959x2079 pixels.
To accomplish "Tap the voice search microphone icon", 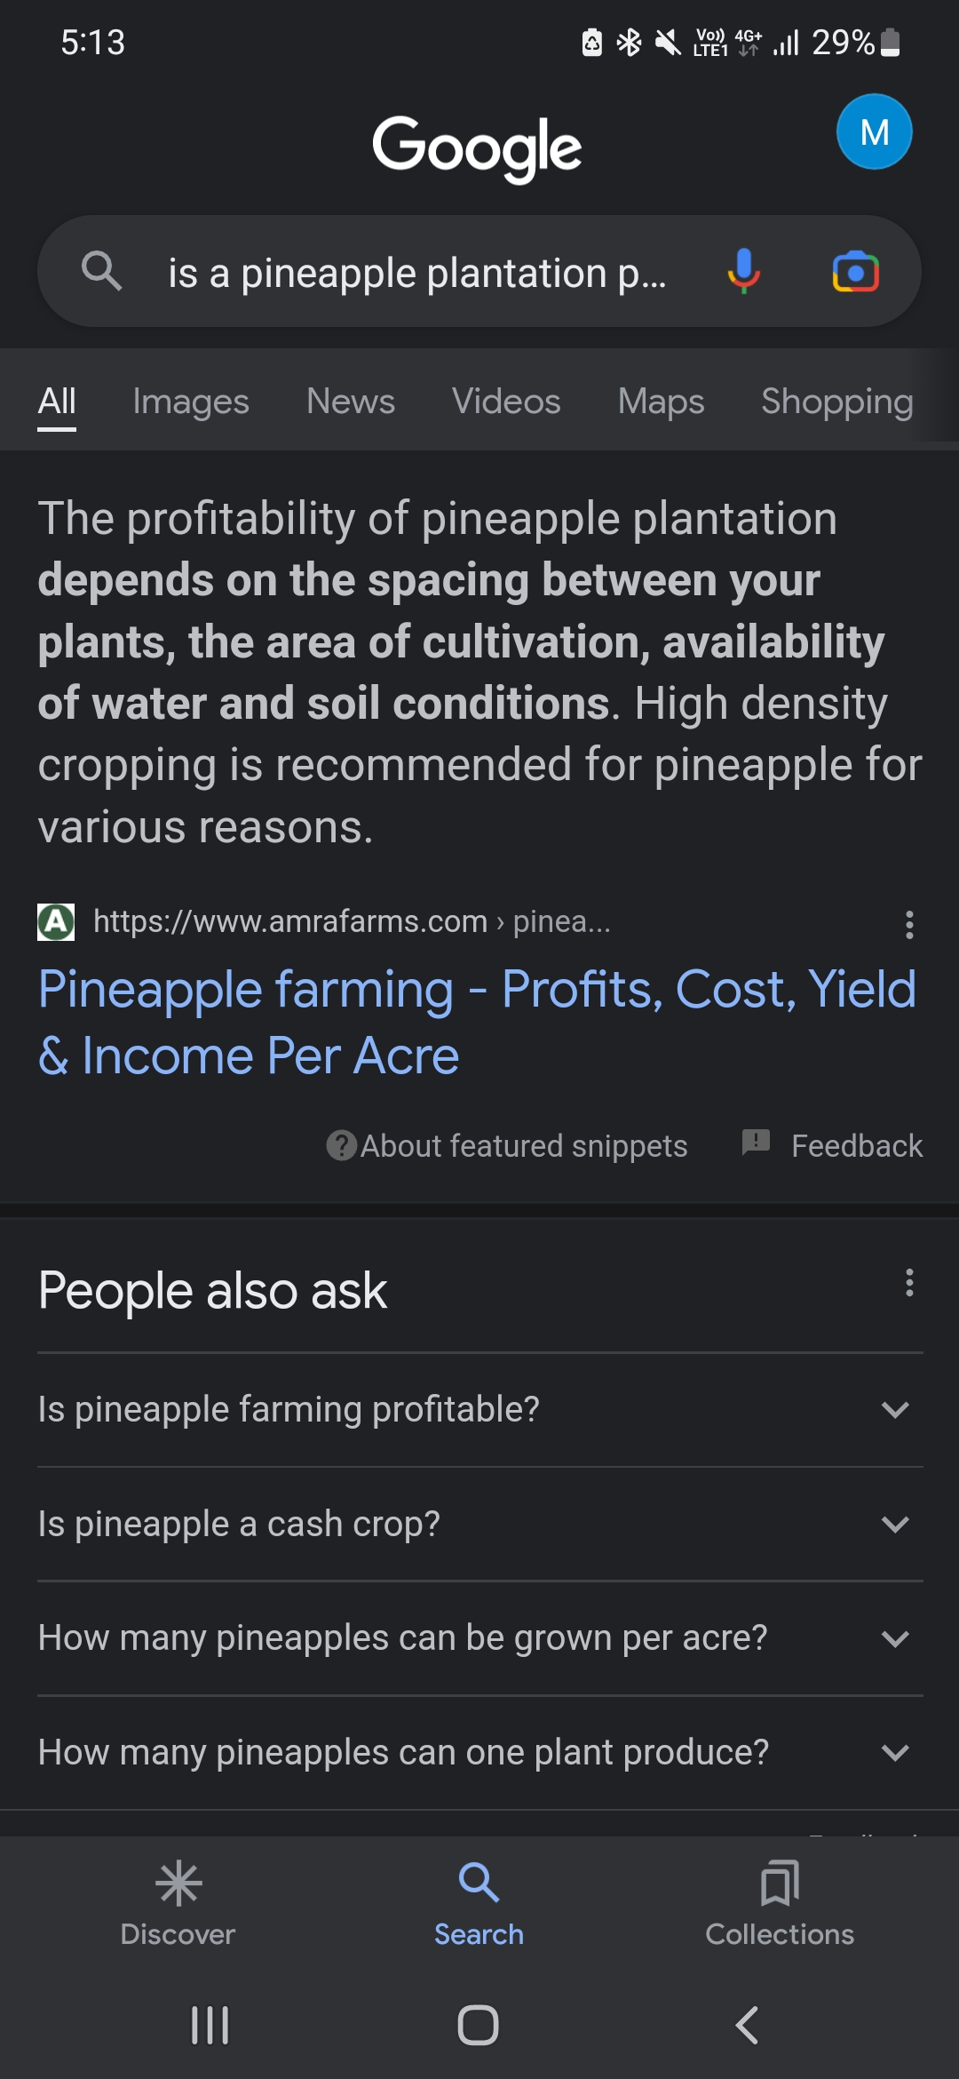I will pyautogui.click(x=743, y=271).
